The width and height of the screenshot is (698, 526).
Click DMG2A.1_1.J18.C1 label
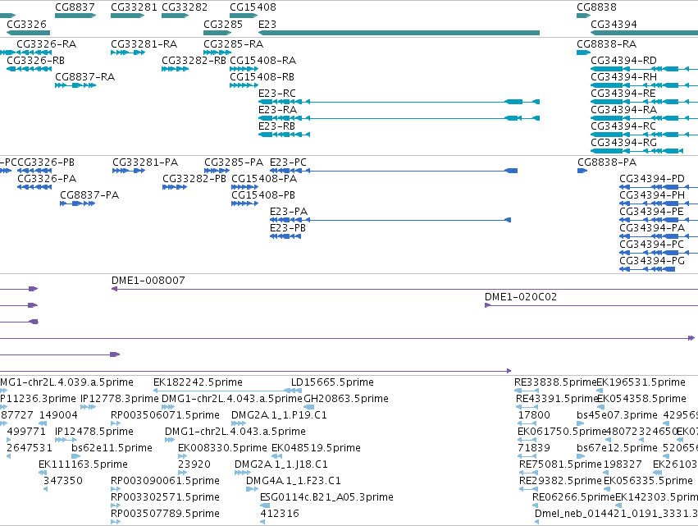pyautogui.click(x=281, y=464)
